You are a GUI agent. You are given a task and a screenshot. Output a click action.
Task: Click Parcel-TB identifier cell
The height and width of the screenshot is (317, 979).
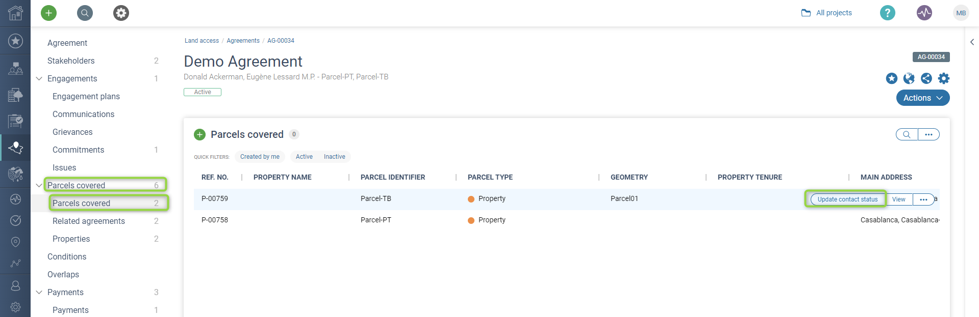pyautogui.click(x=376, y=198)
